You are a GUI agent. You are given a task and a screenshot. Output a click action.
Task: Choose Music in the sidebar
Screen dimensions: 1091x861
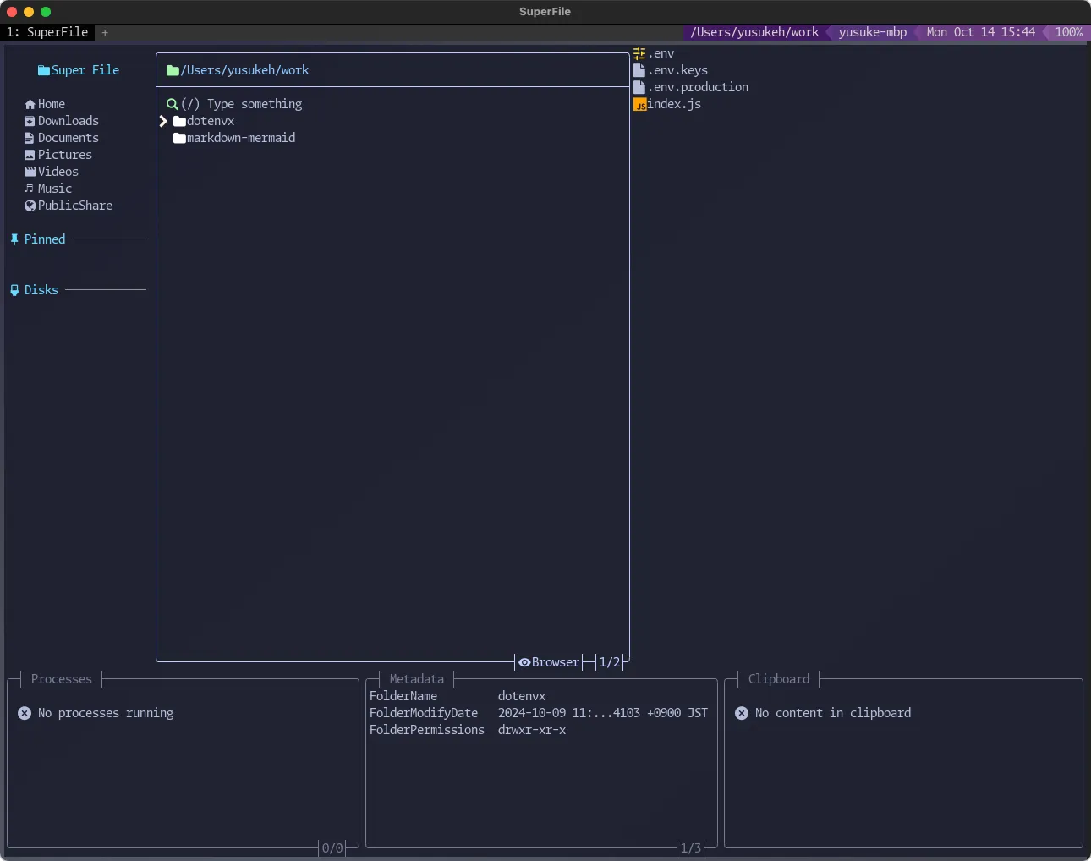pyautogui.click(x=55, y=189)
